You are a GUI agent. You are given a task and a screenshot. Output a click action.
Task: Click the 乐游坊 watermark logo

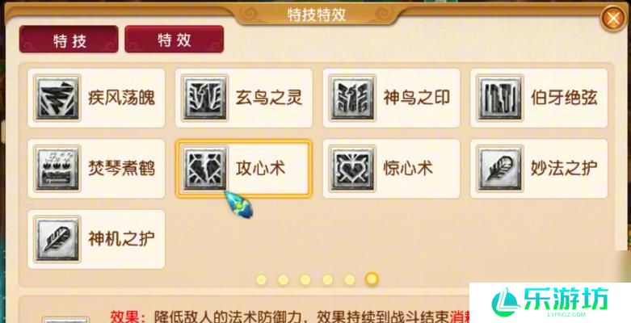pos(549,303)
